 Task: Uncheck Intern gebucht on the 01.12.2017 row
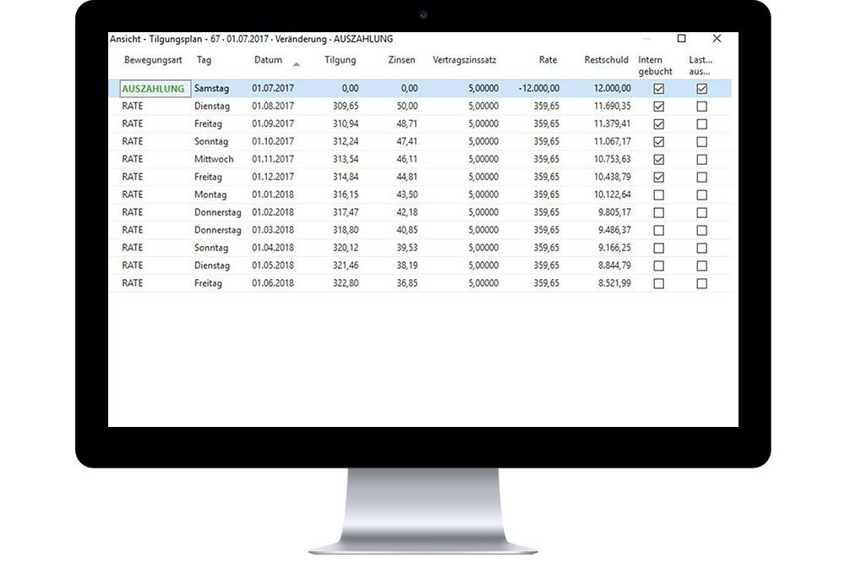[x=657, y=177]
